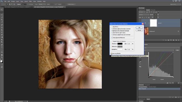Select the Dodge tool
This screenshot has height=102, width=182.
point(2,42)
